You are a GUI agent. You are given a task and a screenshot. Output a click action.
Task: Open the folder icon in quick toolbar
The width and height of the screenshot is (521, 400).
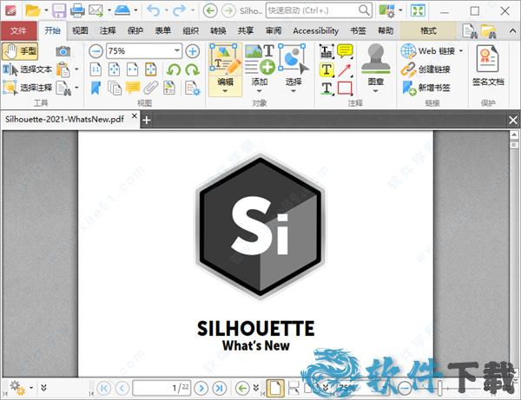point(33,10)
